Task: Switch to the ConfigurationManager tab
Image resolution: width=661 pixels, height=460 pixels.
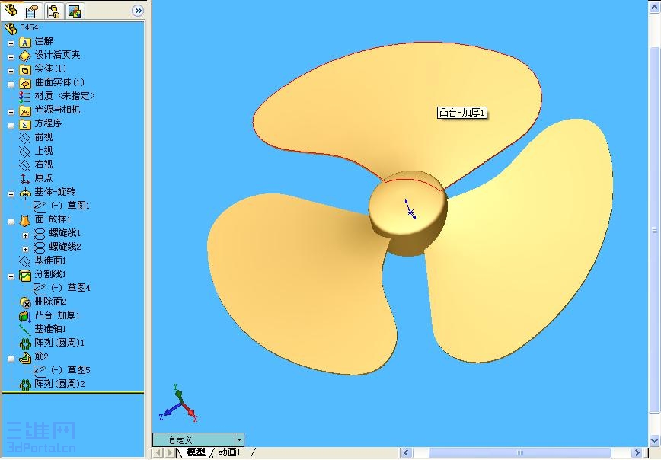Action: [x=53, y=11]
